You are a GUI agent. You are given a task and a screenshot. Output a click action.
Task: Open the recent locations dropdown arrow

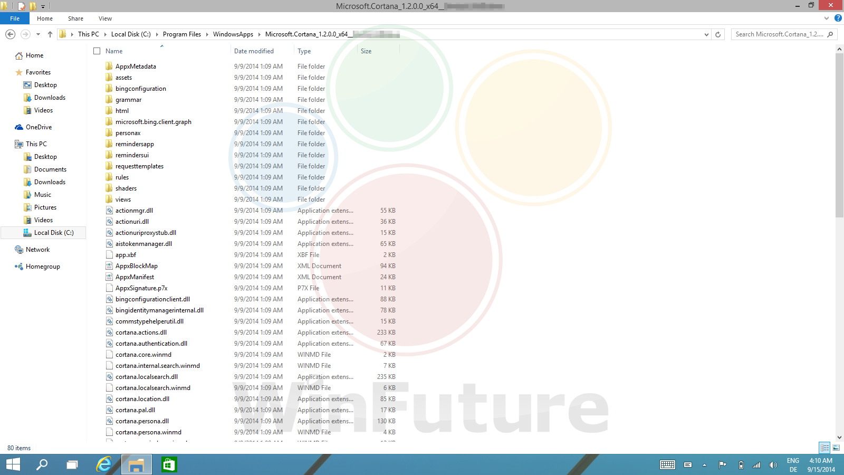point(38,34)
